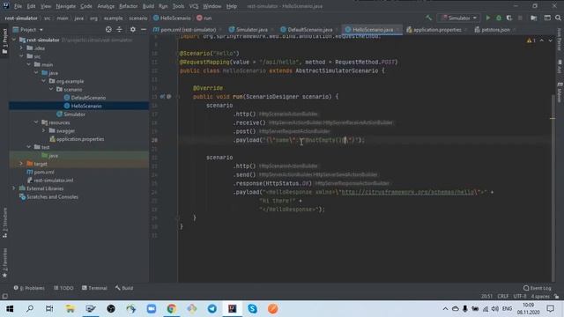Screen dimensions: 564x317
Task: Open the Refactor menu
Action: (129, 6)
